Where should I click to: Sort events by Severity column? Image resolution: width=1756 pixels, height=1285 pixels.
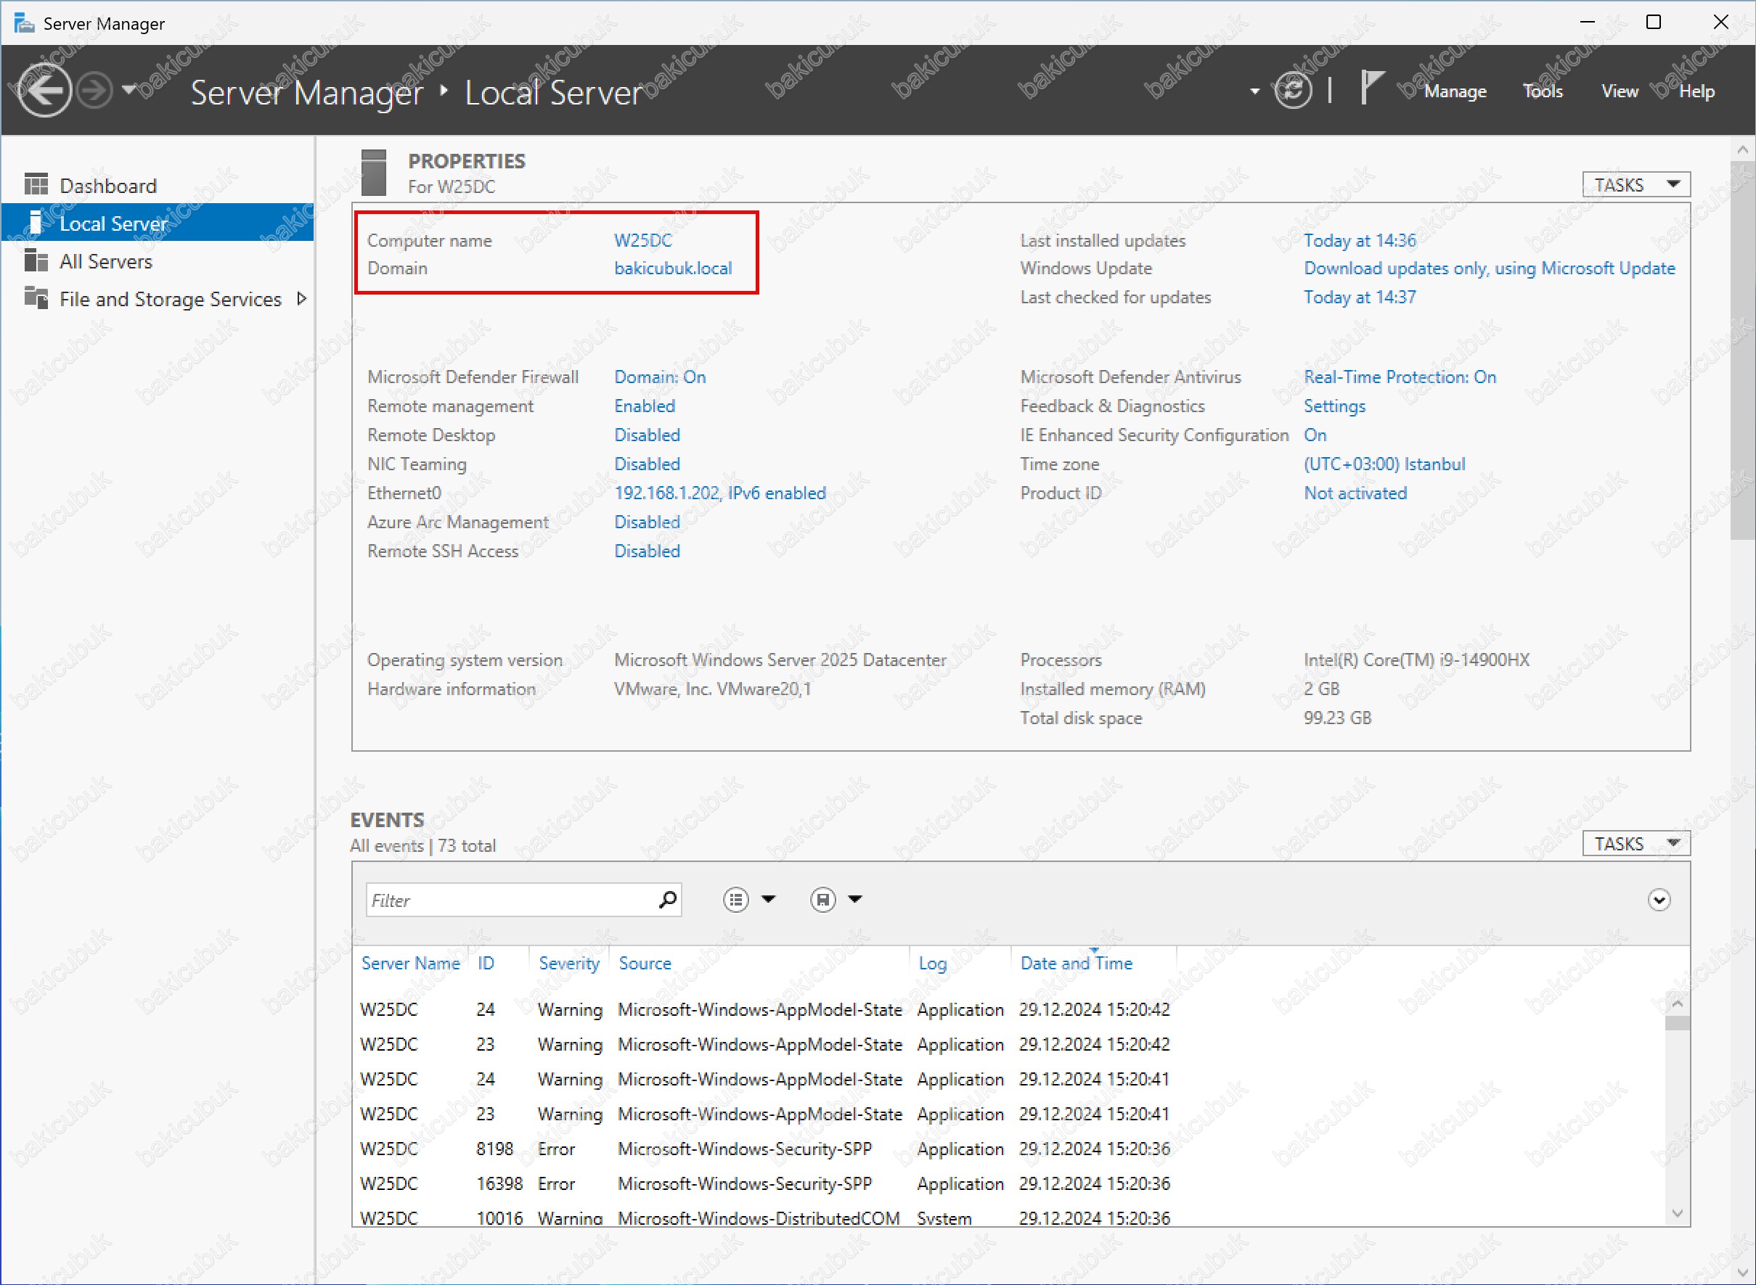(x=568, y=963)
